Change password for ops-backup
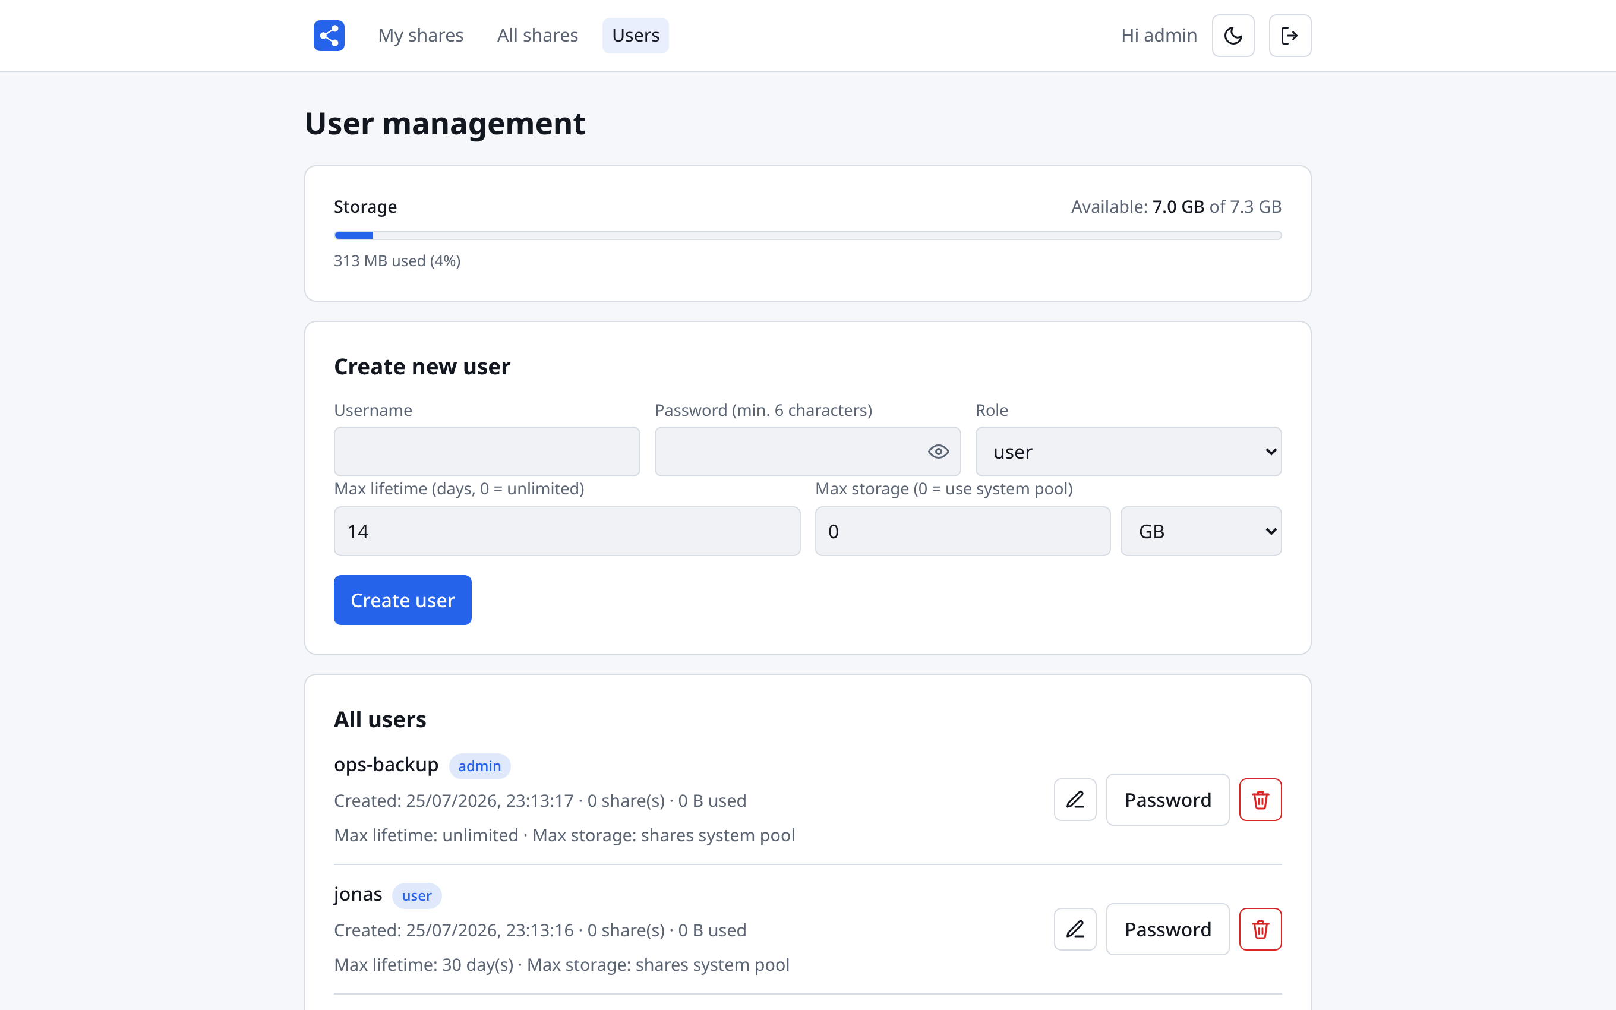The image size is (1616, 1010). point(1167,800)
